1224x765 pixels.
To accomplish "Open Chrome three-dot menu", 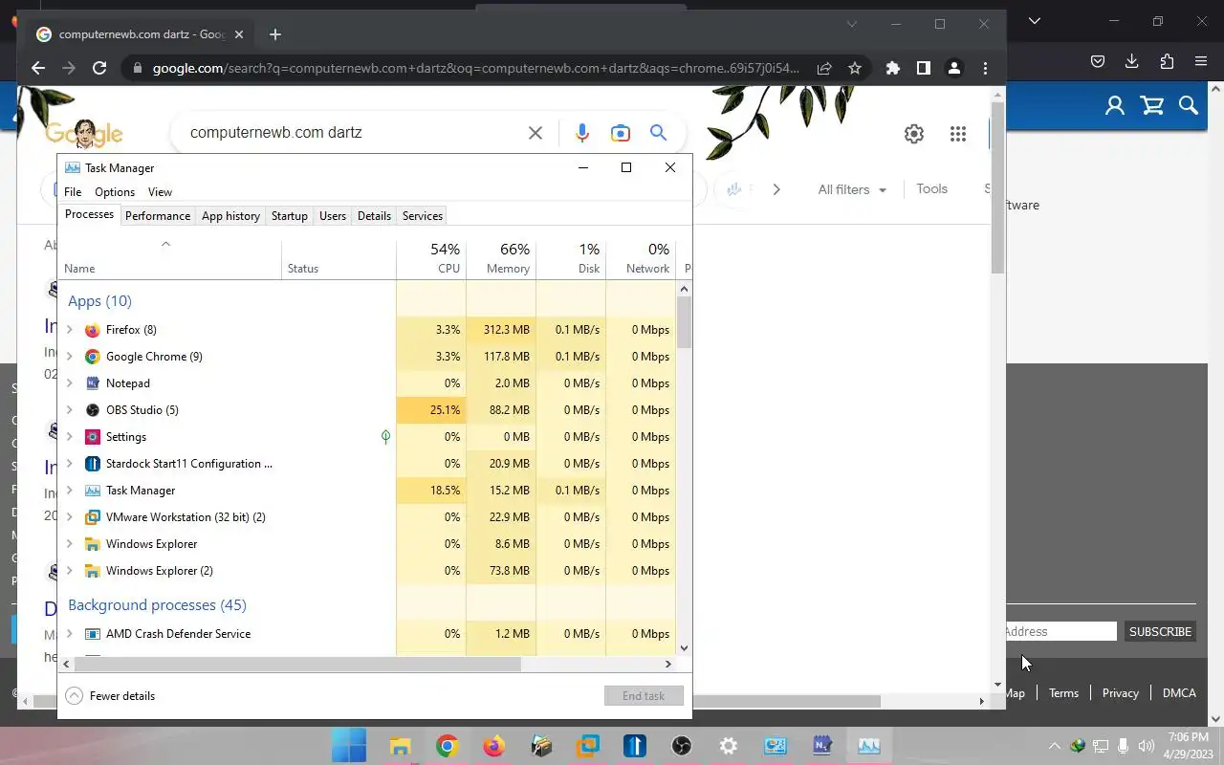I will (x=985, y=68).
